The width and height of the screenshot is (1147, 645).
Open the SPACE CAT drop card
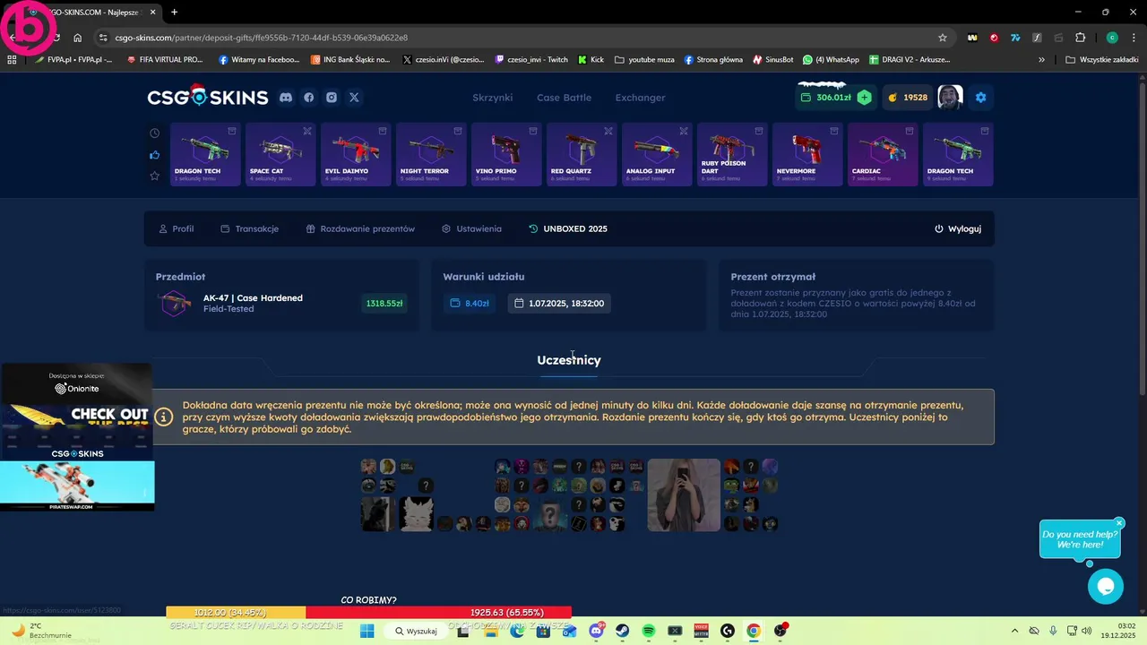[279, 154]
